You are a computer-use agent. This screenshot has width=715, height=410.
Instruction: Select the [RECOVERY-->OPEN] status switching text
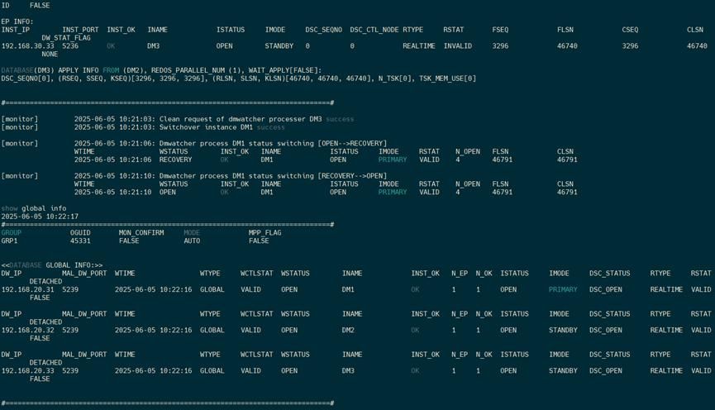[x=352, y=175]
